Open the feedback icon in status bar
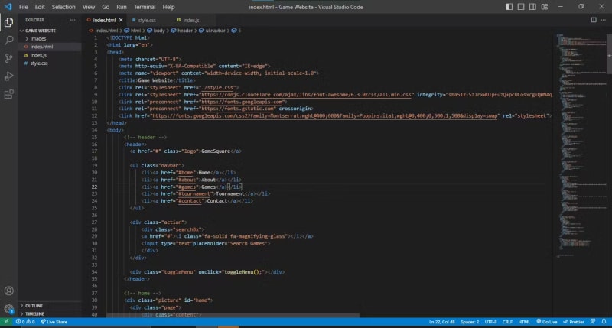Screen dimensions: 612x328 tap(593, 322)
